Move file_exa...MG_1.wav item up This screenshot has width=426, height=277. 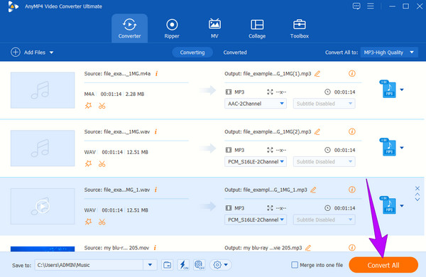[x=417, y=195]
